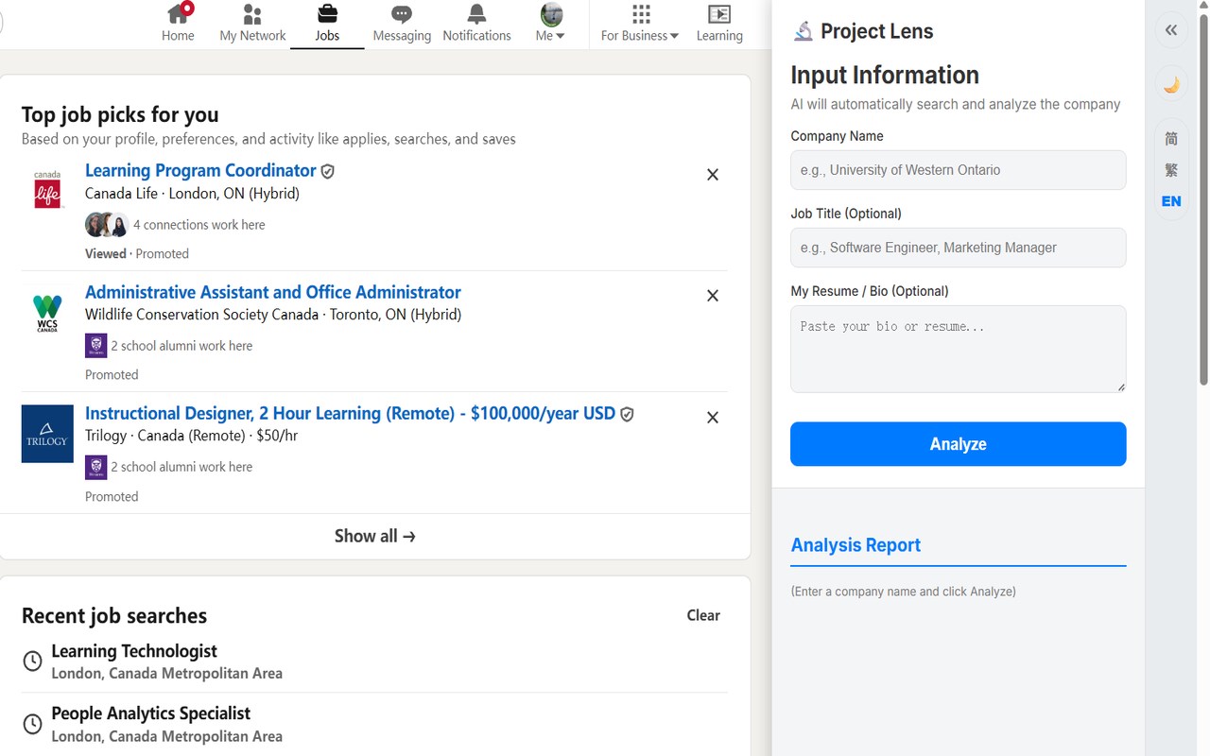Collapse the Project Lens side panel
This screenshot has height=756, width=1210.
pos(1171,30)
